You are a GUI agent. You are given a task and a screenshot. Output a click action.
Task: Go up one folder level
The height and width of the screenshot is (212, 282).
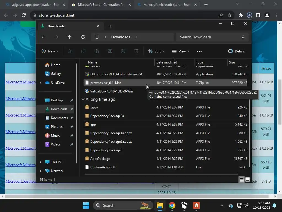[69, 37]
